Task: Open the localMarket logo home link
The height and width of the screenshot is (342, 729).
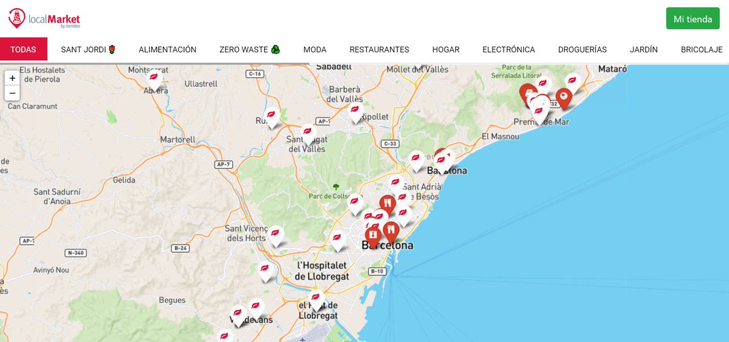Action: 44,19
